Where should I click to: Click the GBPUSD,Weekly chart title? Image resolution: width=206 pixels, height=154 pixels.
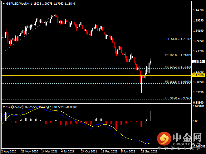(17, 4)
